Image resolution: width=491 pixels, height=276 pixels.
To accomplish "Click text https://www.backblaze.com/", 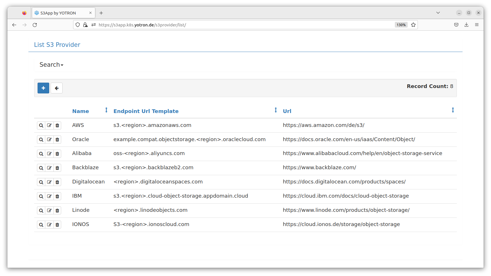I will (x=319, y=168).
